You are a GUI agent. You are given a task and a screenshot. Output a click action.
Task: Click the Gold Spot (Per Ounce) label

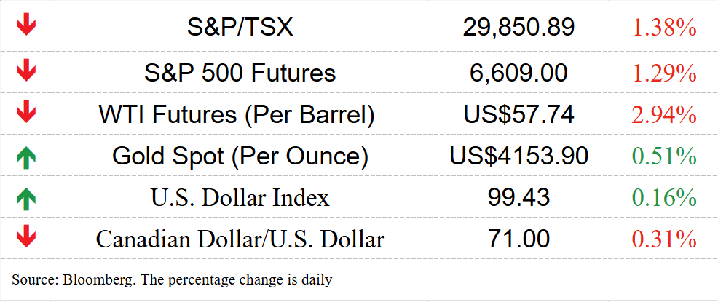[x=240, y=156]
